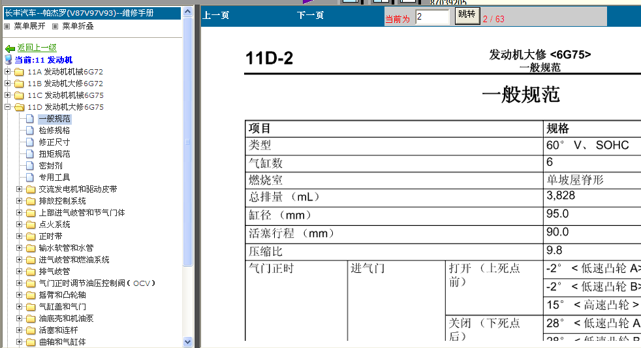Click the folder icon for 油底壳和机油泵
Viewport: 641px width, 348px height.
pyautogui.click(x=31, y=319)
